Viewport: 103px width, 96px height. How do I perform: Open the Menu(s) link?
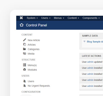tap(32, 65)
